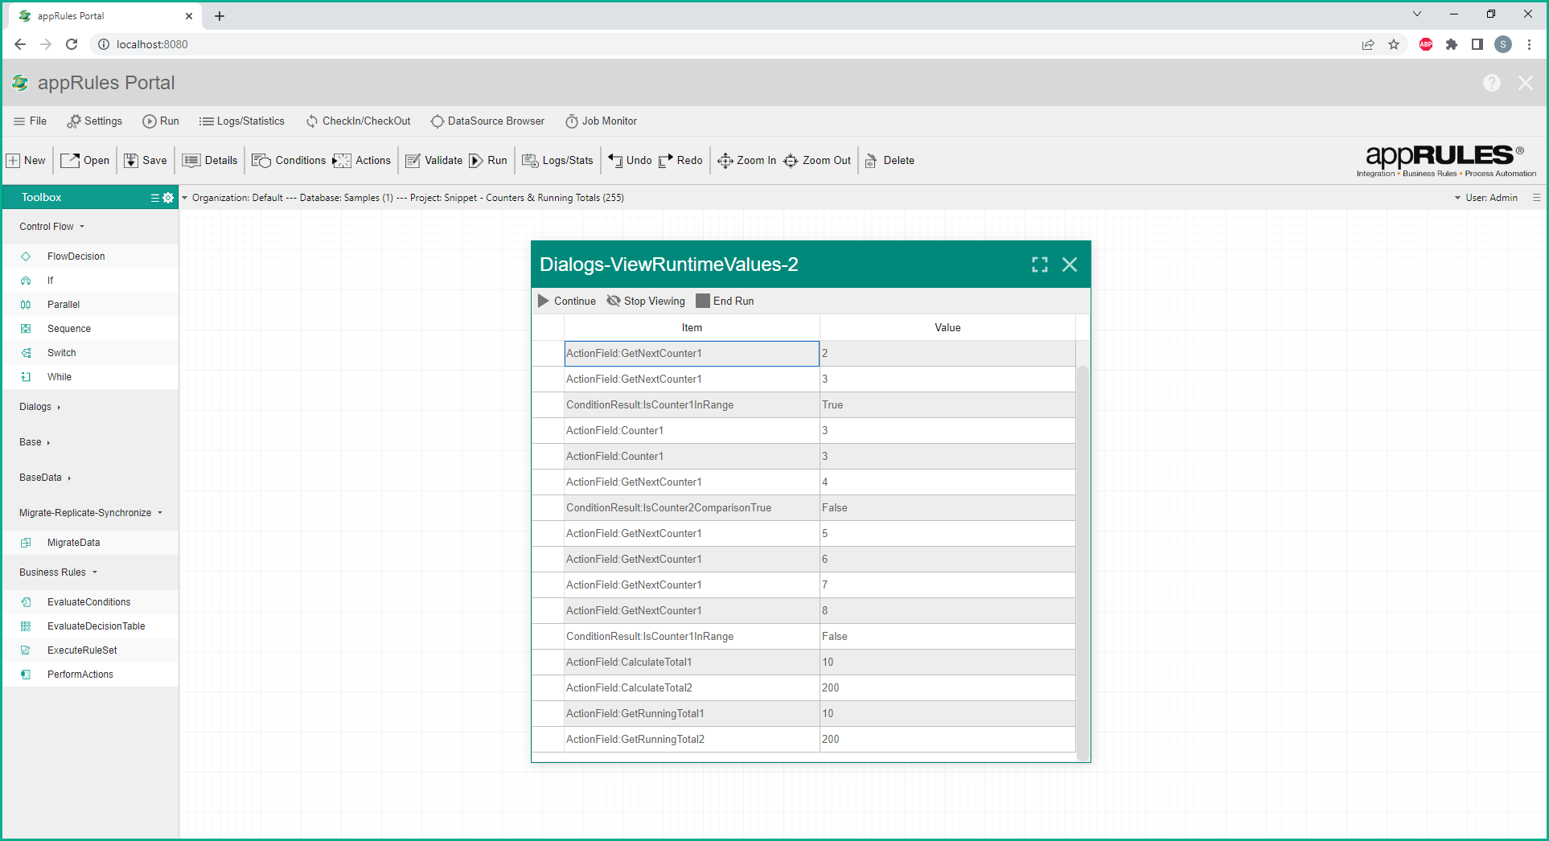Viewport: 1549px width, 841px height.
Task: Maximize the ViewRuntimeValues dialog to fullscreen
Action: (x=1039, y=265)
